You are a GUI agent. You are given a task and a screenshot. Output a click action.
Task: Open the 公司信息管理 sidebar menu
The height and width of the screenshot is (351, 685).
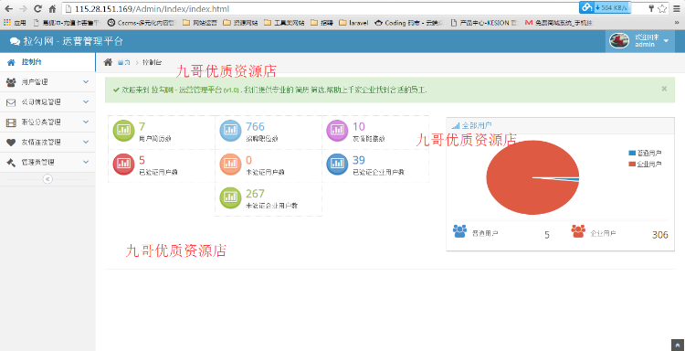click(x=47, y=102)
